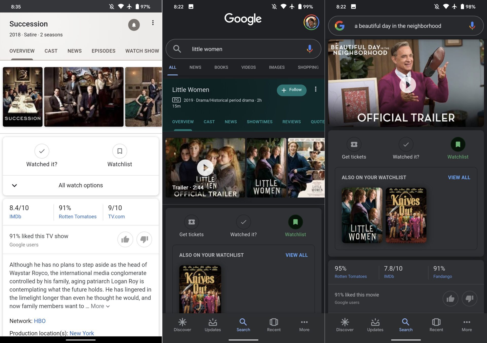Screen dimensions: 487x343
Task: Remove Beautiful Day from Watchlist toggle
Action: 458,145
